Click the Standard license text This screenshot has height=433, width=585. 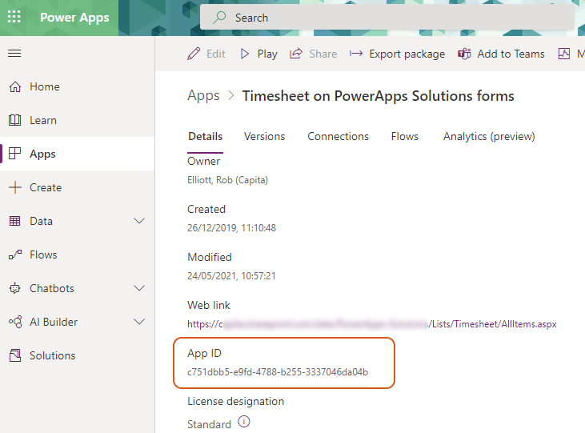pos(210,424)
